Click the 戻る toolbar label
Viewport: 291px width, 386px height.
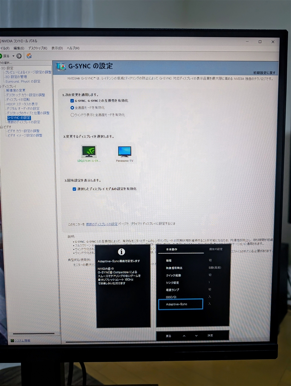[6, 56]
